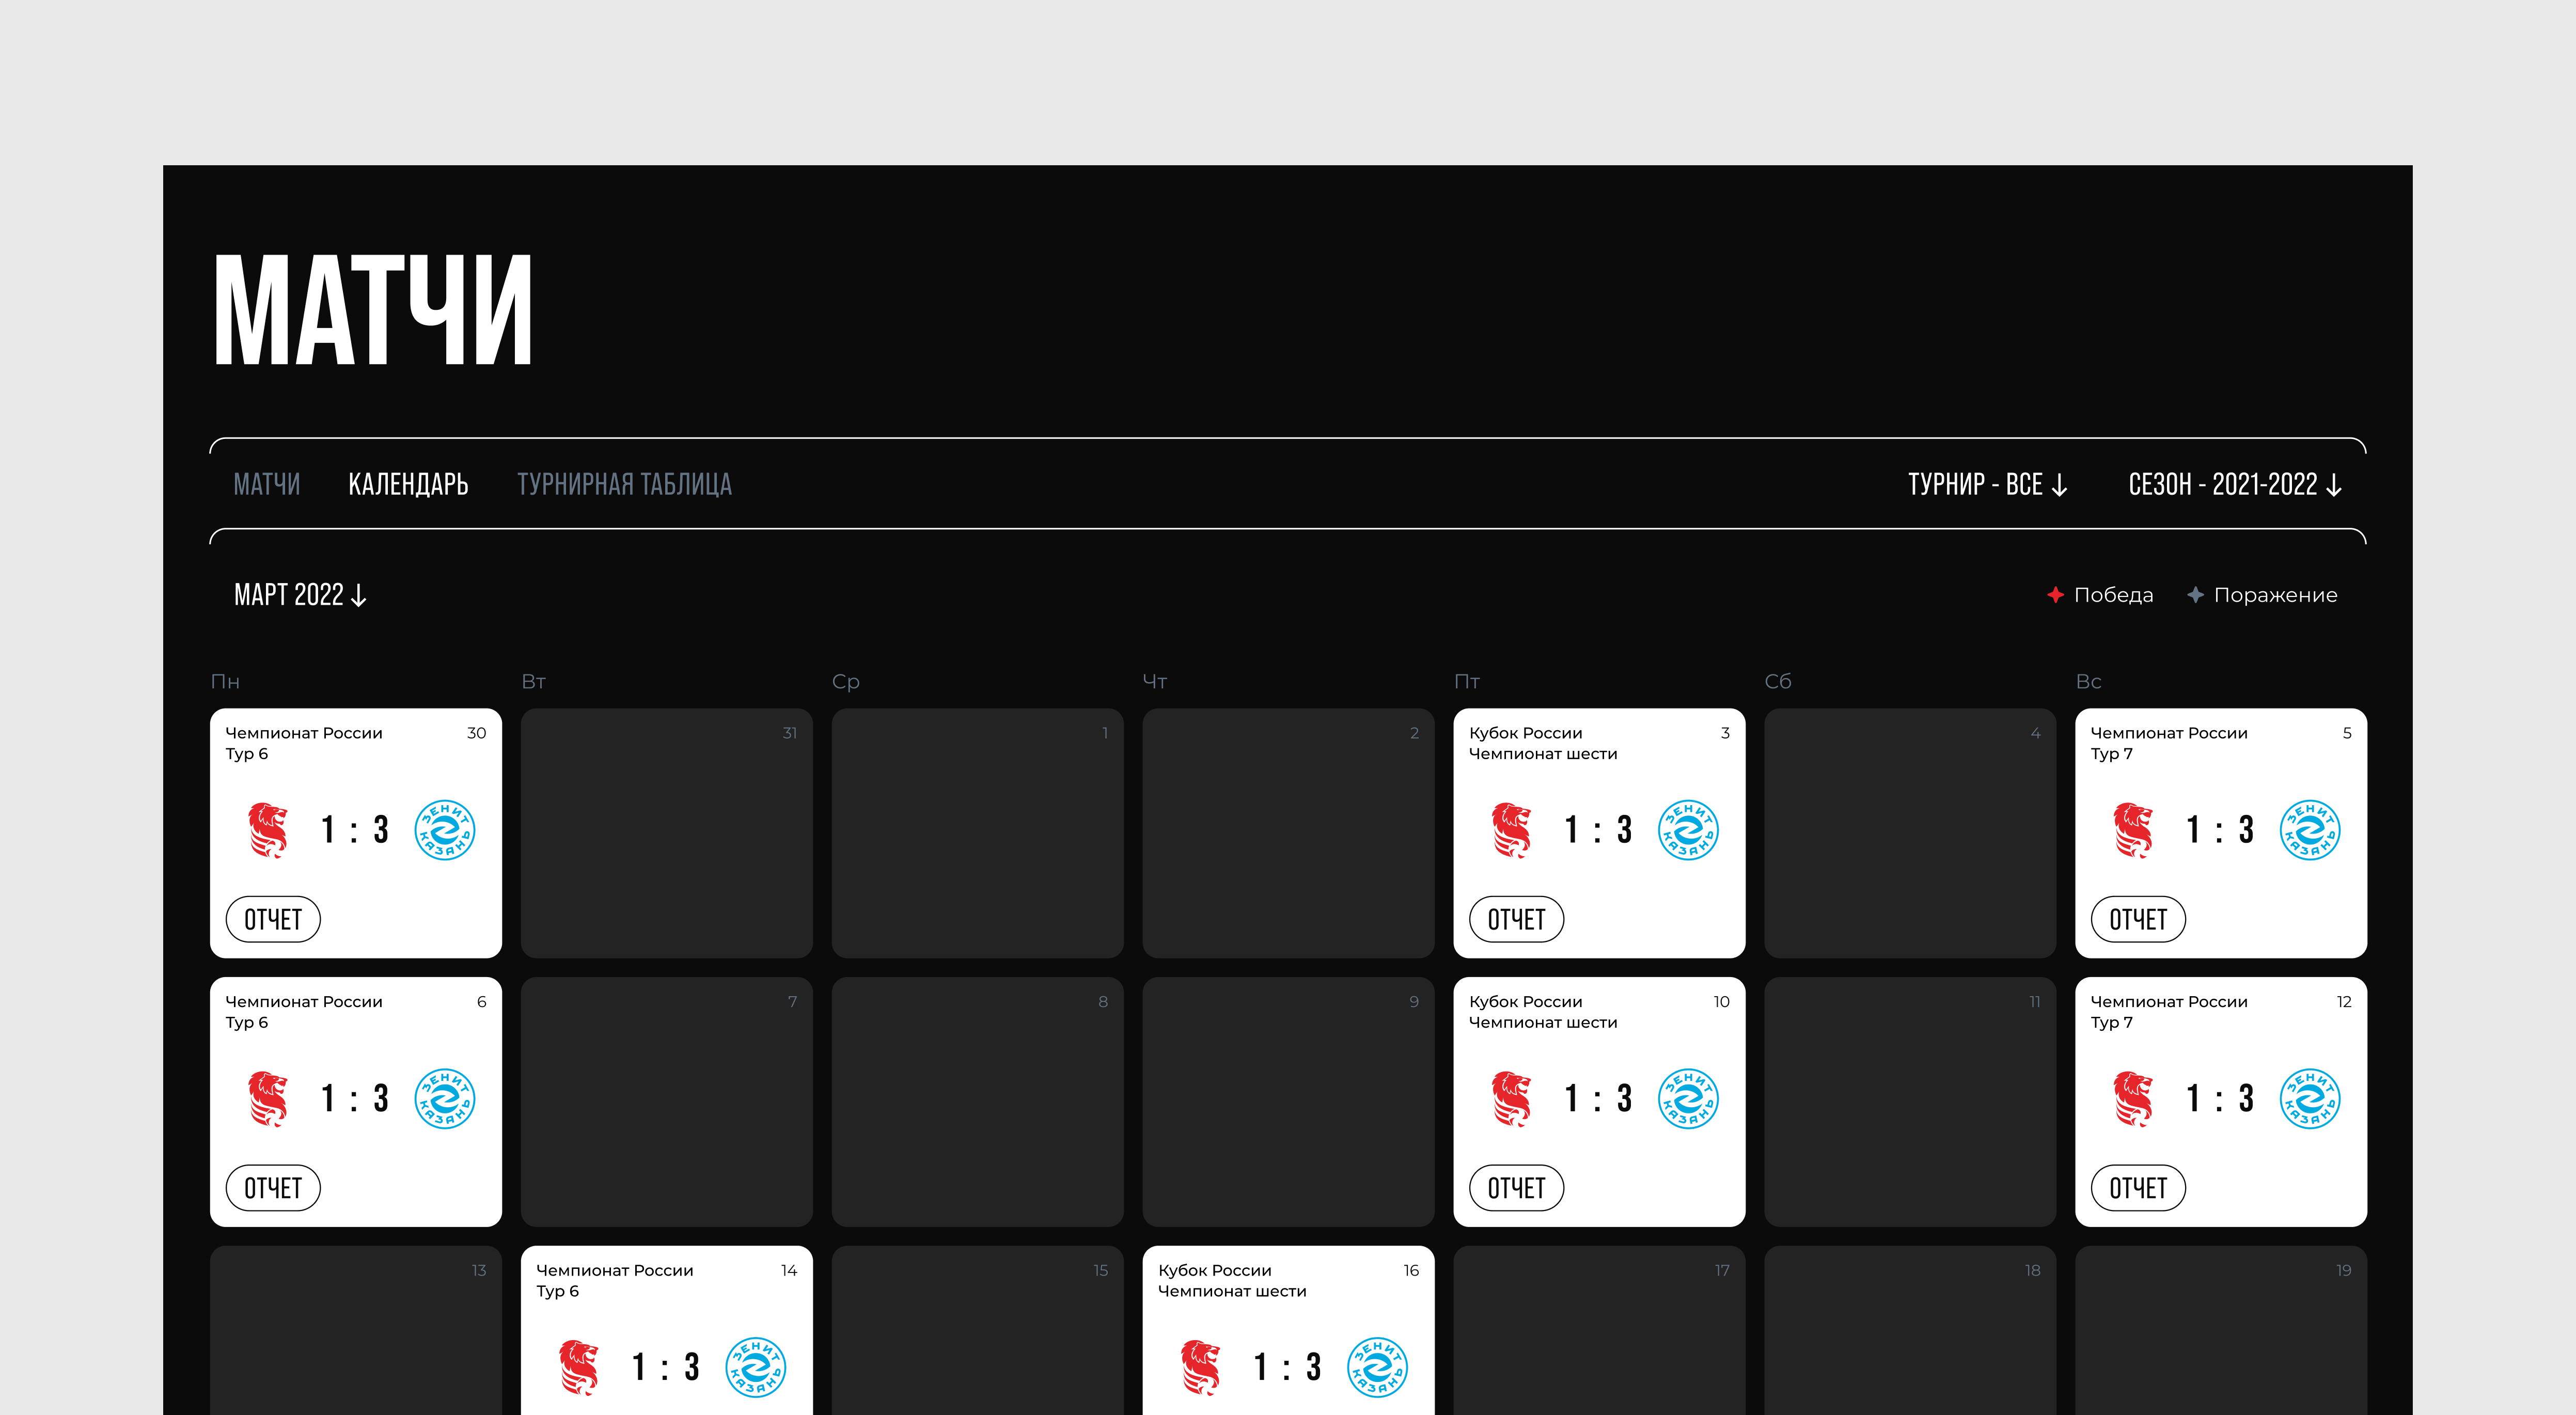Switch to the МАТЧИ tab
The width and height of the screenshot is (2576, 1415).
[266, 485]
